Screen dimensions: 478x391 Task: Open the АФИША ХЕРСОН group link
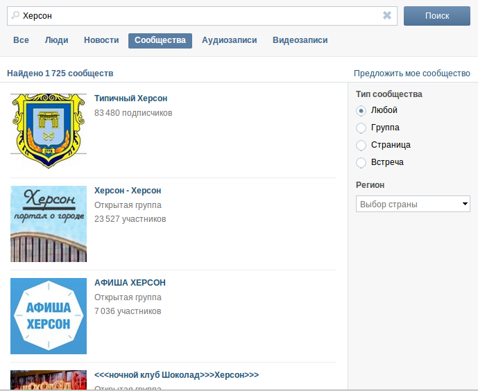[x=130, y=283]
